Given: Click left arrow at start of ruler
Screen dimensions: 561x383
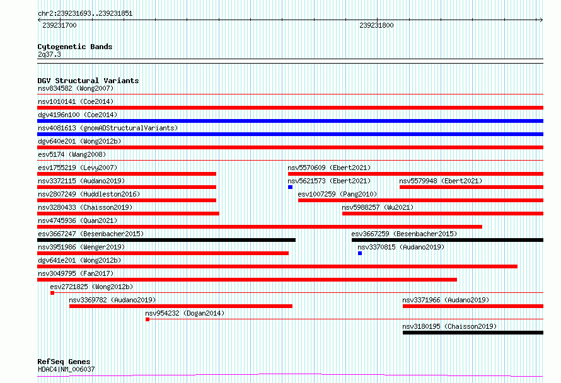Looking at the screenshot, I should 39,20.
